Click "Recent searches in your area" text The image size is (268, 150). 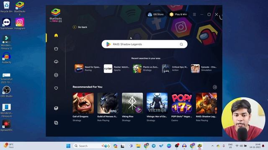click(146, 58)
